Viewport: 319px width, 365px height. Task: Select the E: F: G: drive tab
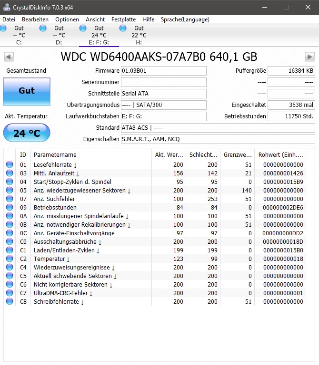coord(99,35)
